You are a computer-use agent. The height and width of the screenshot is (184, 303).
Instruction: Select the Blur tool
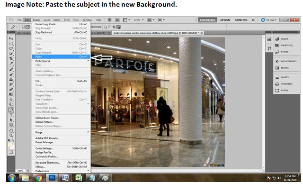pyautogui.click(x=11, y=99)
